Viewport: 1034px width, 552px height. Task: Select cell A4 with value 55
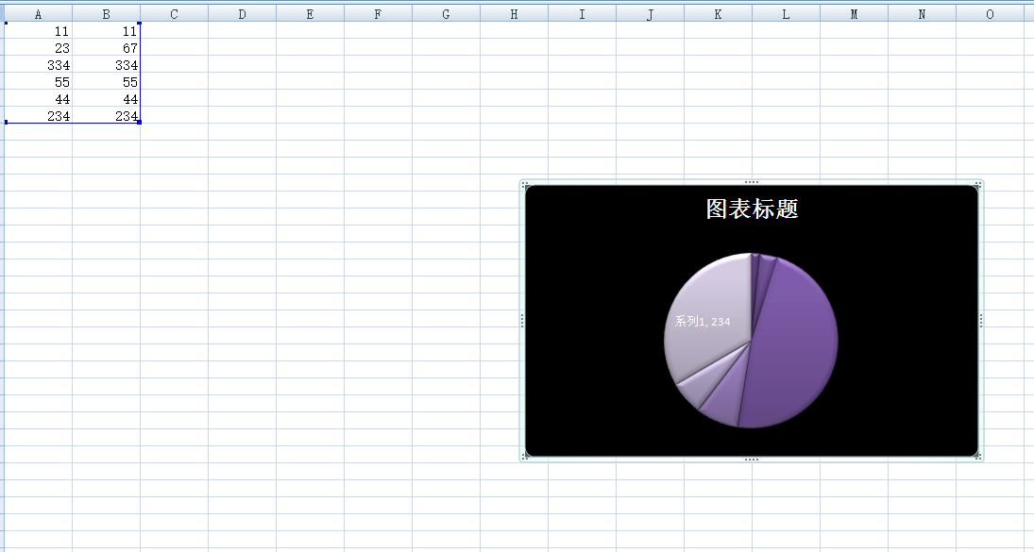pos(39,82)
